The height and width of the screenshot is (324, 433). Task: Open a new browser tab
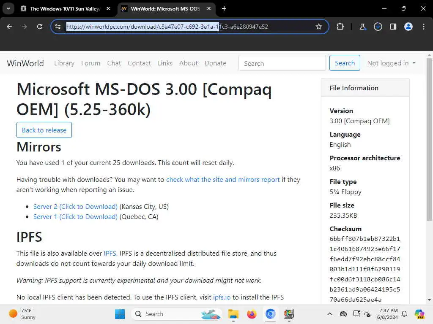tap(224, 8)
